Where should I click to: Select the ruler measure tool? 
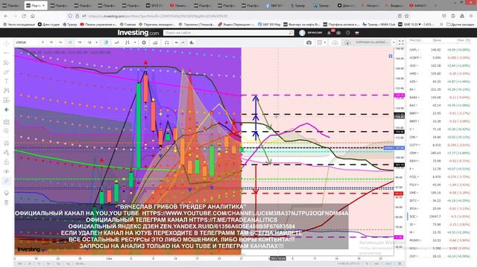coord(7,122)
